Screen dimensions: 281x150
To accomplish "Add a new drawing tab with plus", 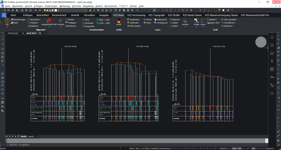I will coord(45,33).
